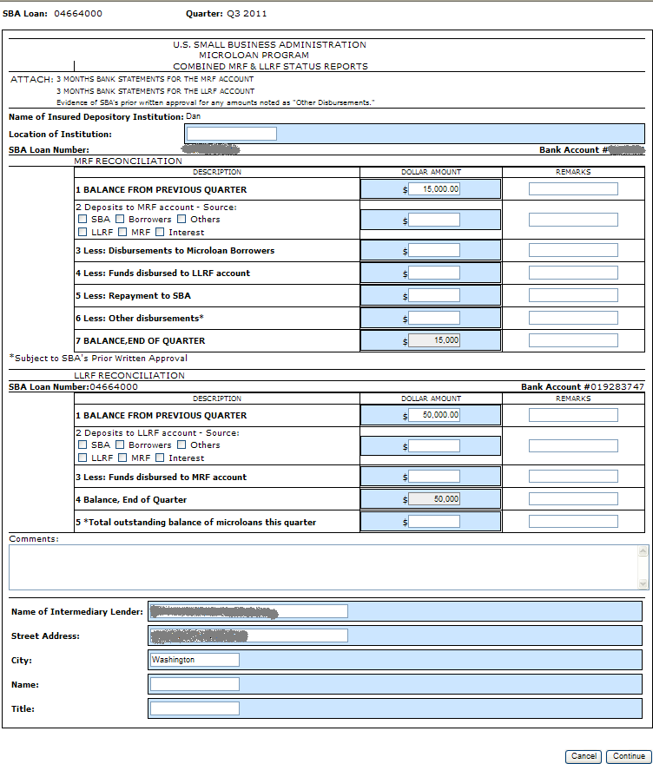Focus the Repayment to SBA amount field
653x764 pixels.
[x=434, y=295]
